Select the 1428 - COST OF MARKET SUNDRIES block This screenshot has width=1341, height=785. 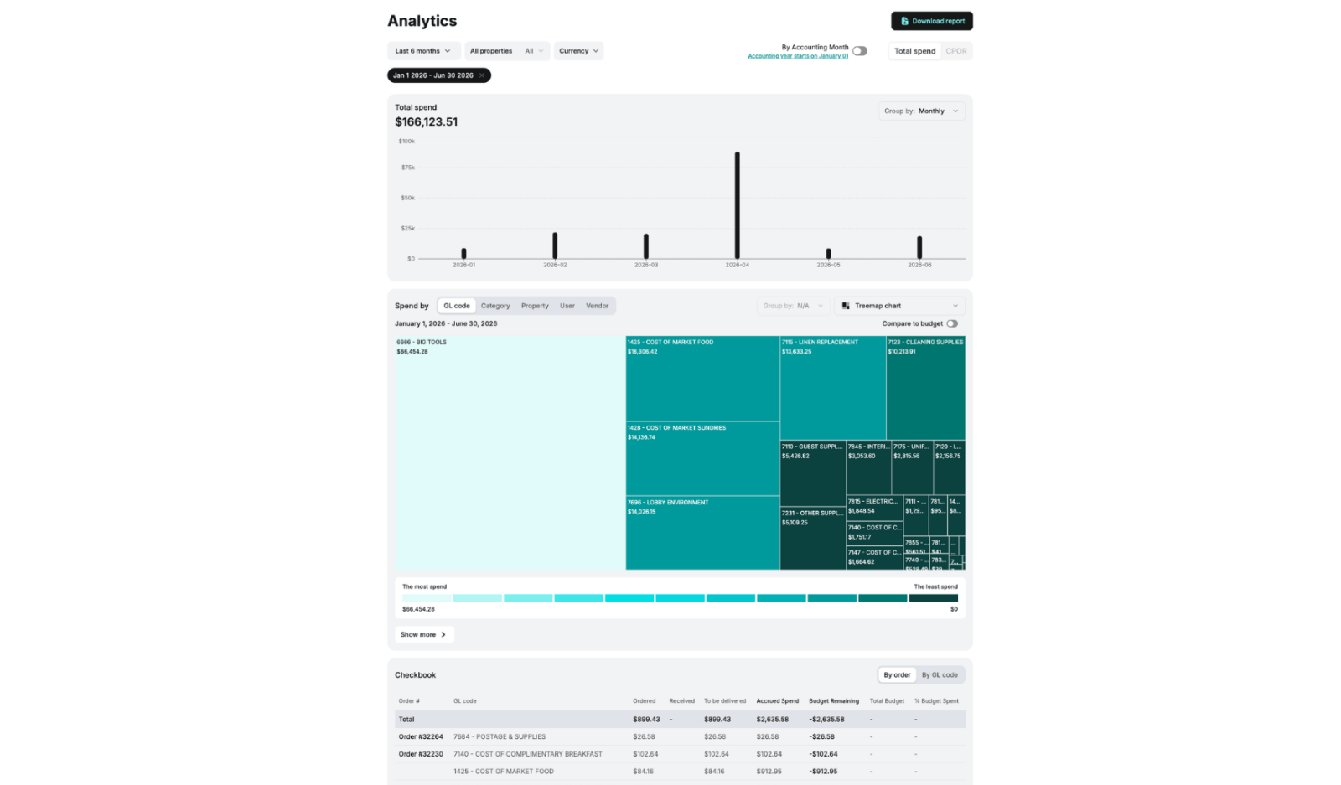pyautogui.click(x=702, y=458)
